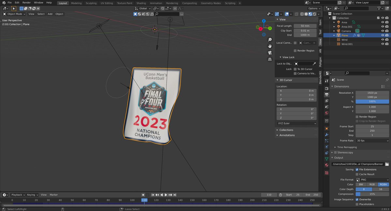Open the Texture properties checker tab

[x=326, y=173]
